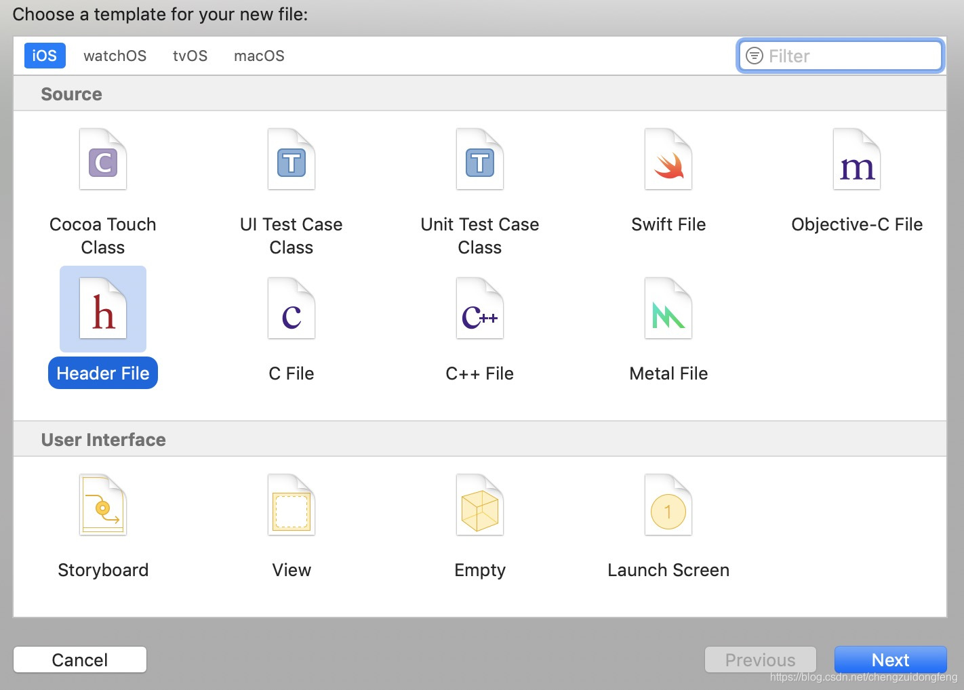Image resolution: width=964 pixels, height=690 pixels.
Task: Select the Metal File template icon
Action: click(668, 308)
